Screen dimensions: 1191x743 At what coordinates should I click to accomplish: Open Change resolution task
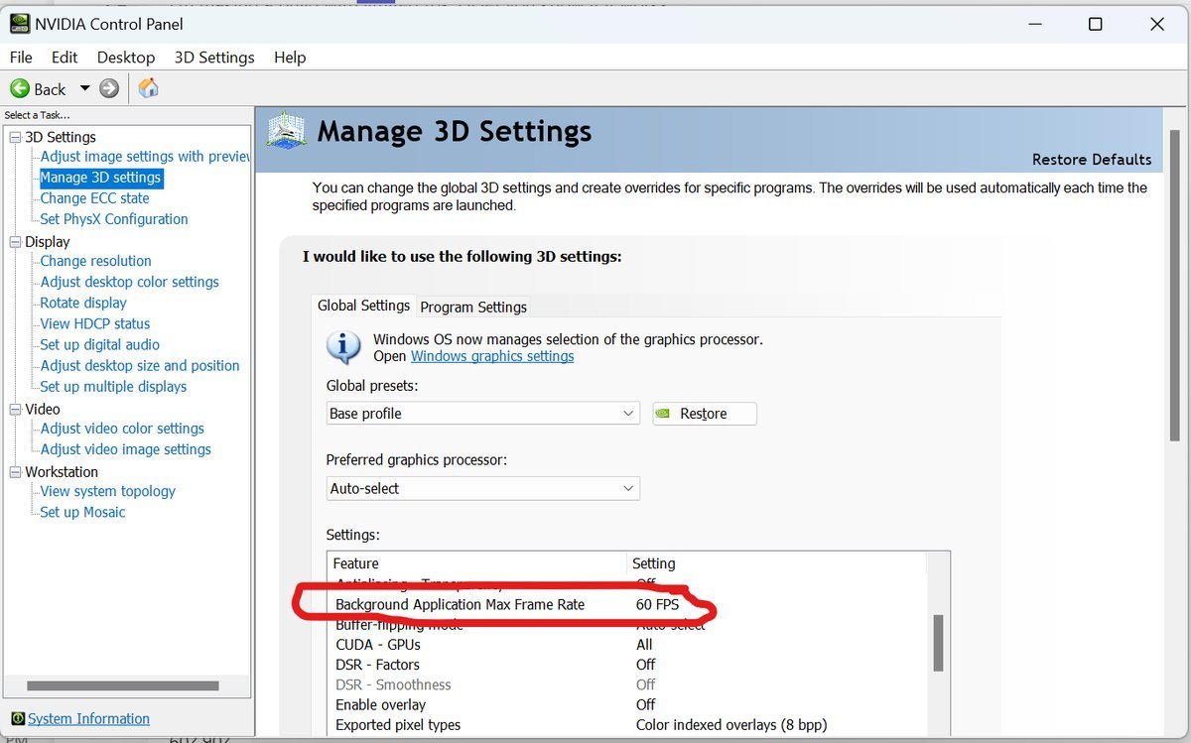point(95,261)
